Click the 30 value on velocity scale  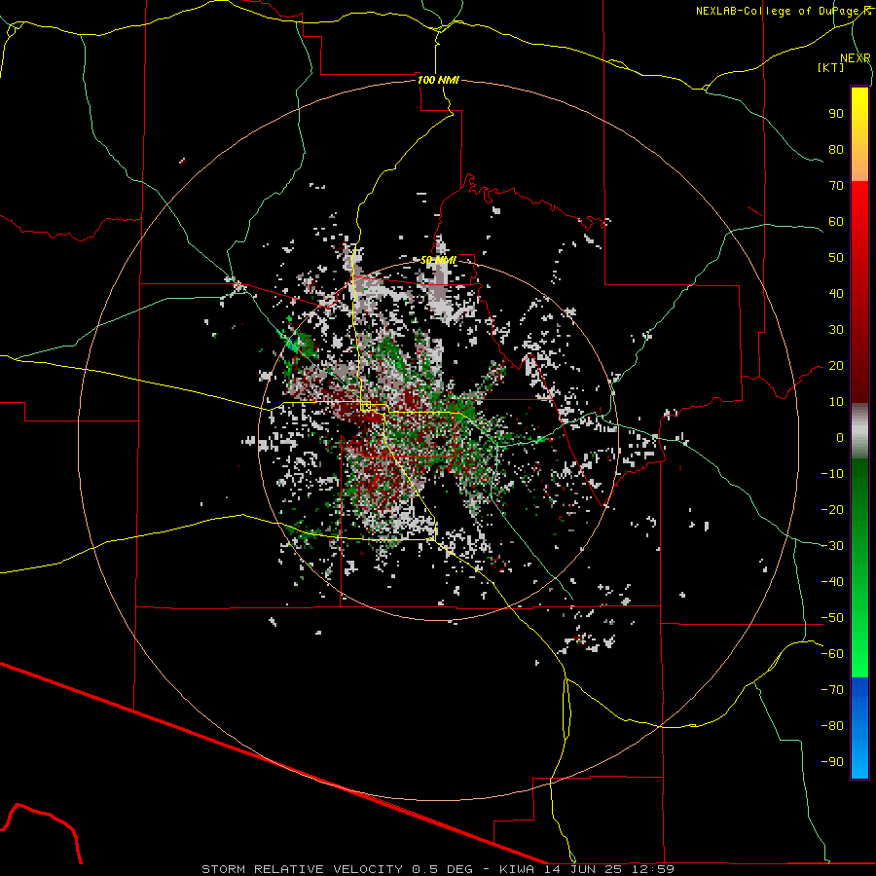pyautogui.click(x=836, y=330)
